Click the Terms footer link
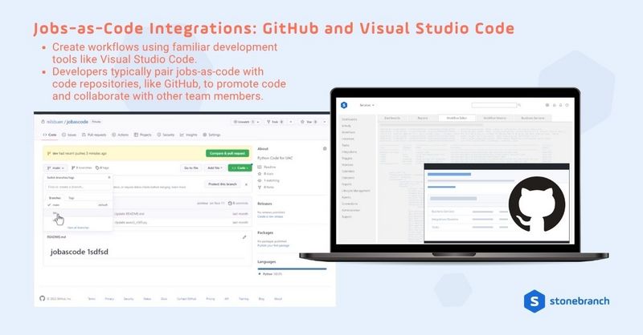This screenshot has height=335, width=643. 92,299
